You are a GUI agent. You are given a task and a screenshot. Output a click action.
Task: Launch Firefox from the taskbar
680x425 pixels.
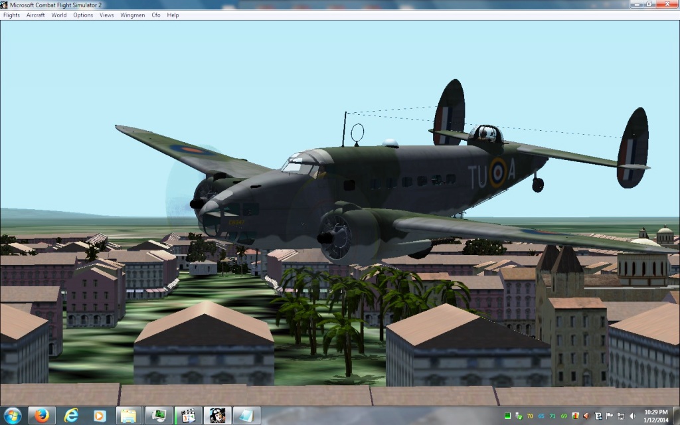pyautogui.click(x=42, y=416)
